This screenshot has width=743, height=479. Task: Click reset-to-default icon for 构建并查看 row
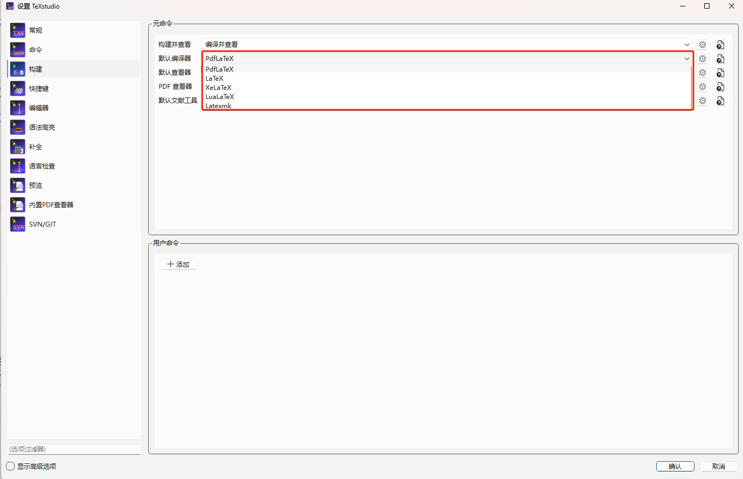tap(720, 45)
